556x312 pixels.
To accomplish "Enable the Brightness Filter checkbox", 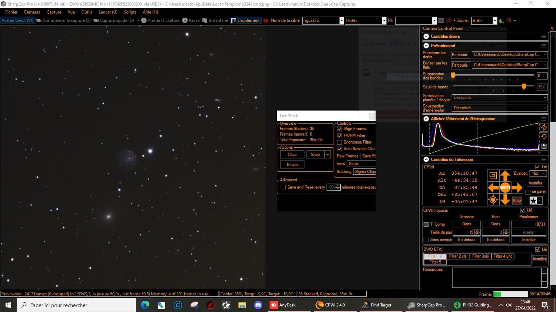I will coord(339,142).
